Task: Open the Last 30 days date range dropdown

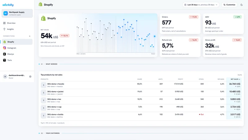Action: click(201, 5)
